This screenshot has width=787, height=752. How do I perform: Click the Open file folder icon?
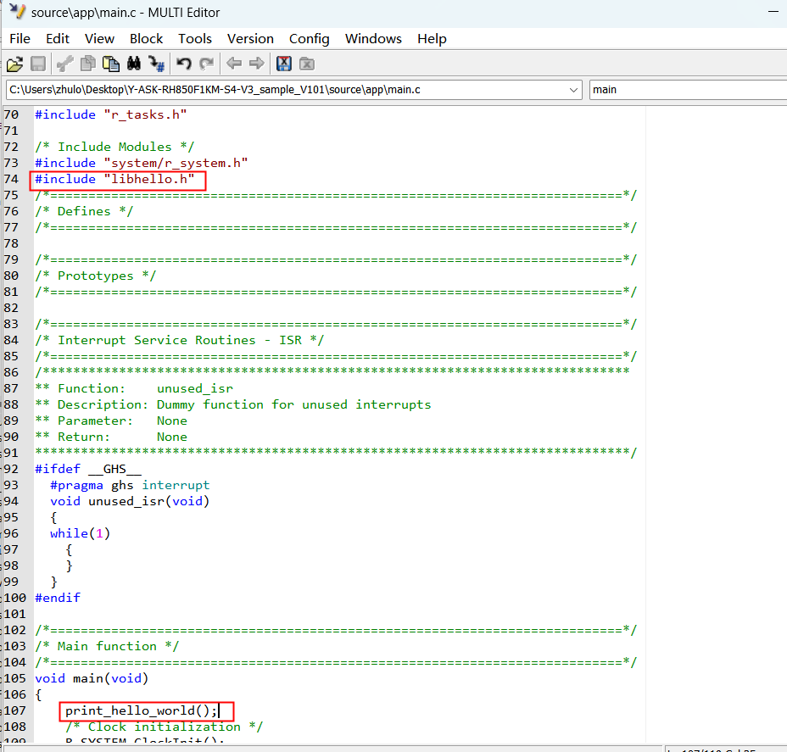point(14,64)
